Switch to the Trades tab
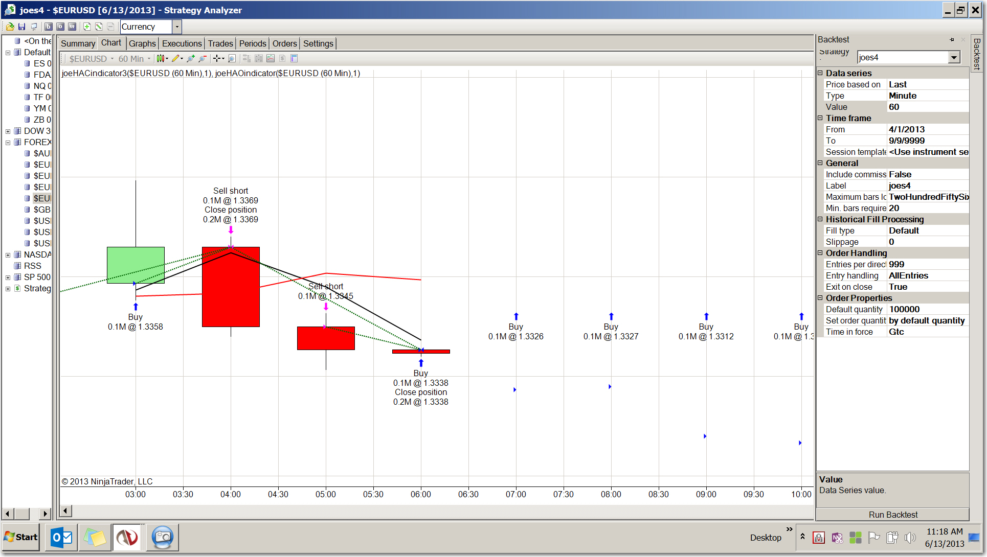Screen dimensions: 987x557 [x=220, y=43]
